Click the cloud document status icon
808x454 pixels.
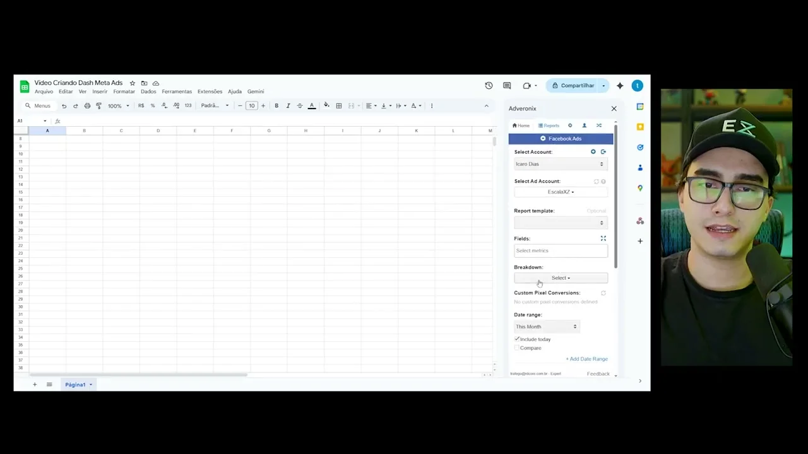156,83
